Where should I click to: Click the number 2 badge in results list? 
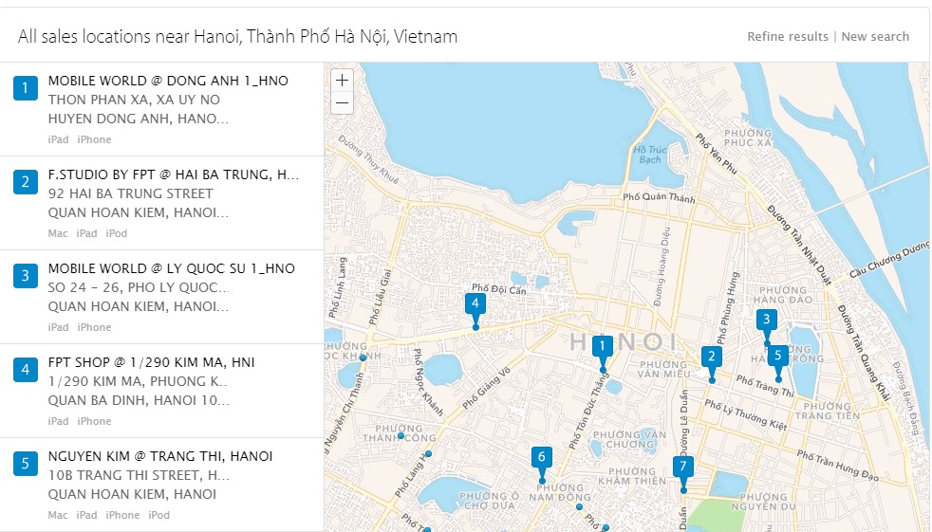(x=26, y=182)
